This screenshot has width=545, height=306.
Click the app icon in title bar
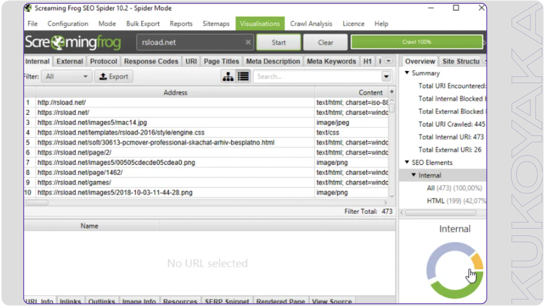[x=28, y=8]
